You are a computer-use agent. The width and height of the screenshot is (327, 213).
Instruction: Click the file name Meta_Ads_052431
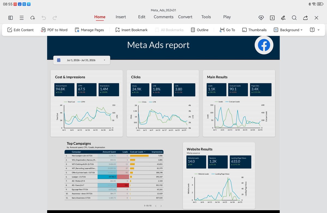coord(163,10)
